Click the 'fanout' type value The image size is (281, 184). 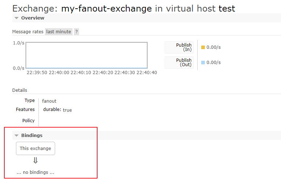pos(49,101)
